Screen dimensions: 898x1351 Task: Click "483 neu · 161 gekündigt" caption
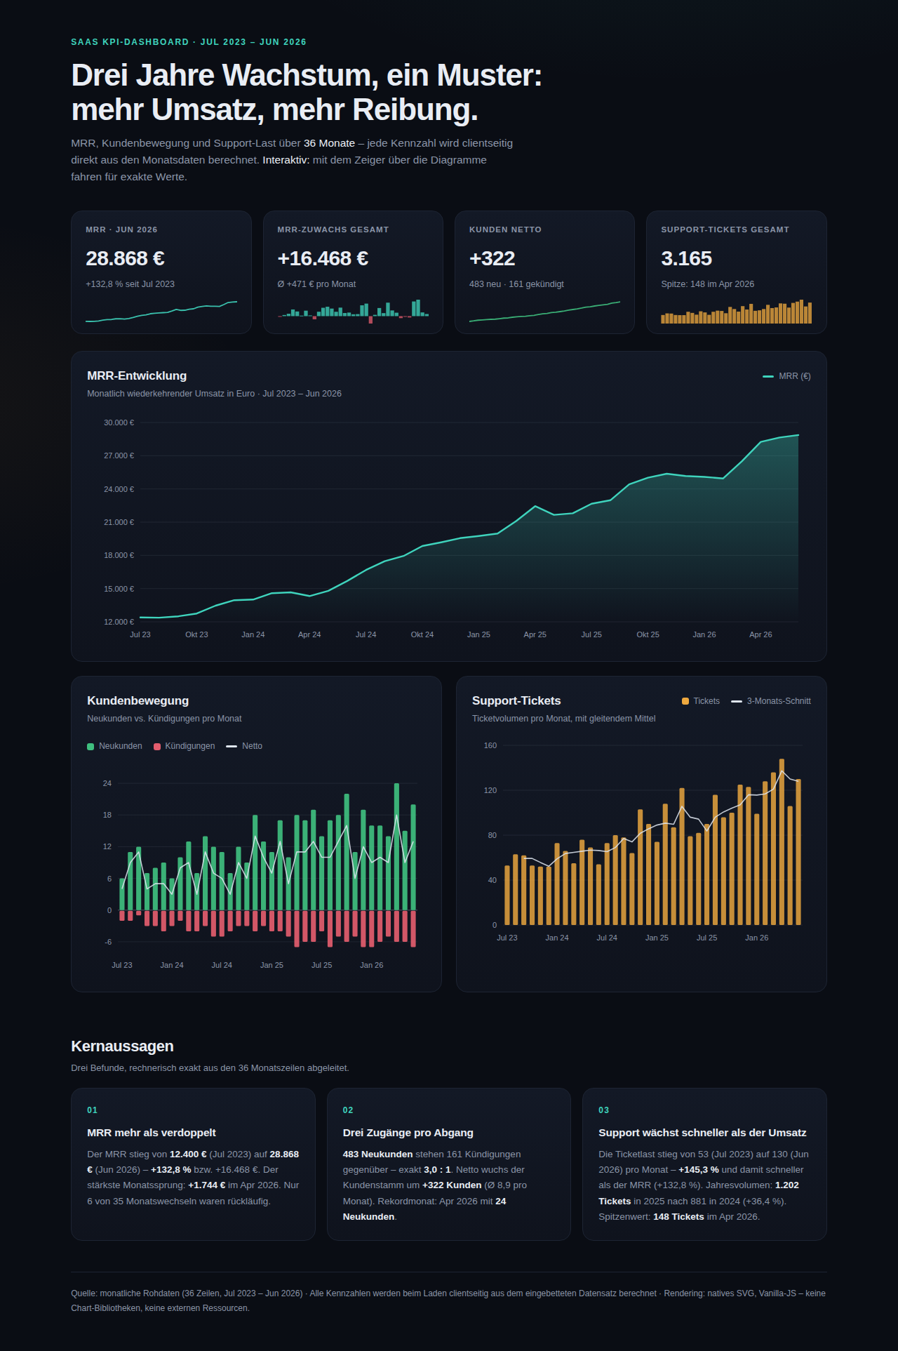[x=516, y=284]
